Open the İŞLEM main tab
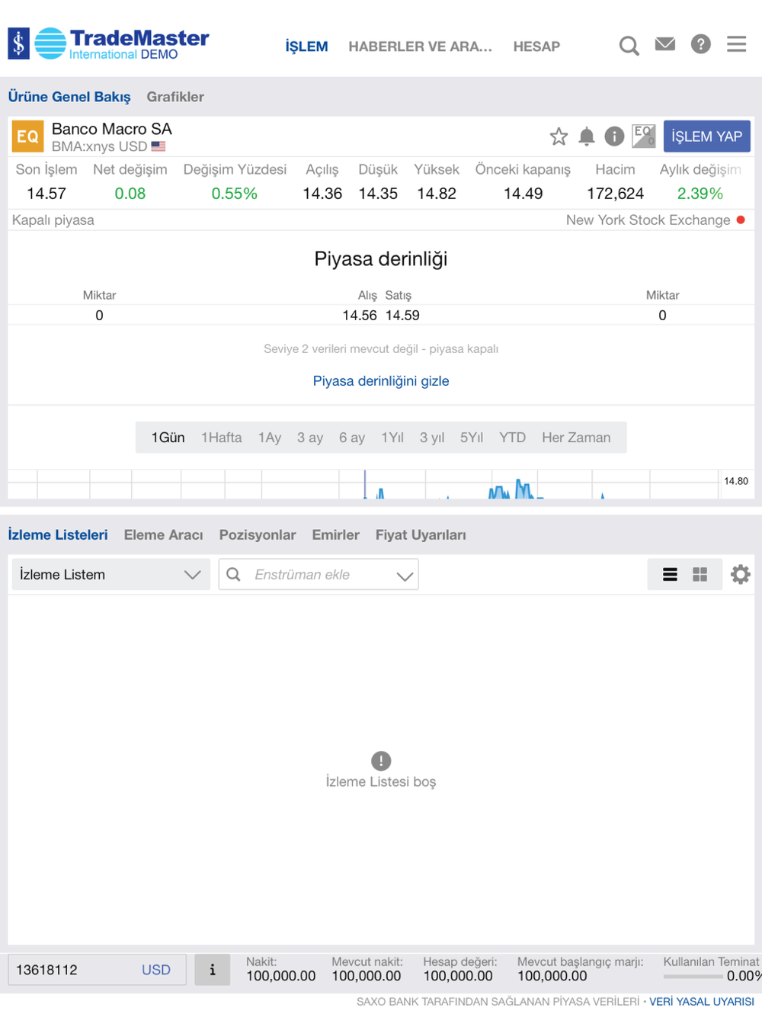This screenshot has width=762, height=1017. click(306, 47)
